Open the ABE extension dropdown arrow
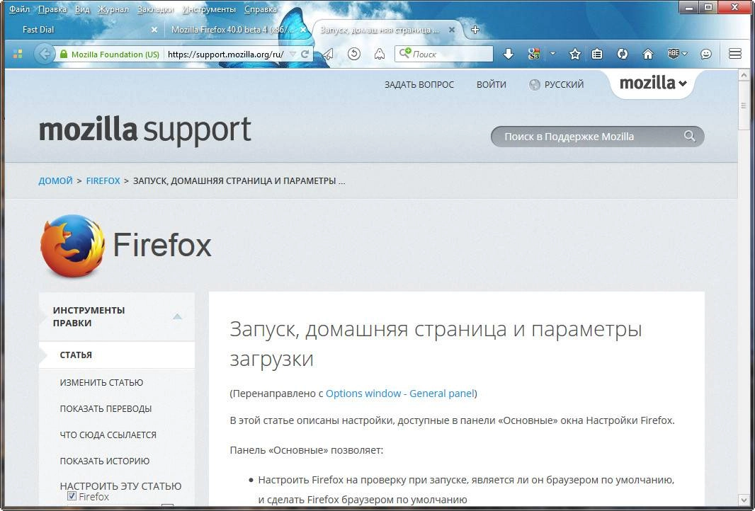Screen dimensions: 755x511 coord(685,54)
